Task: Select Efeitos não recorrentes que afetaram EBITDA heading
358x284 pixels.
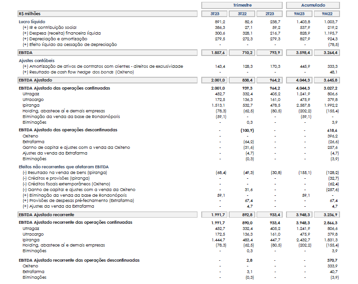Action: [x=64, y=167]
